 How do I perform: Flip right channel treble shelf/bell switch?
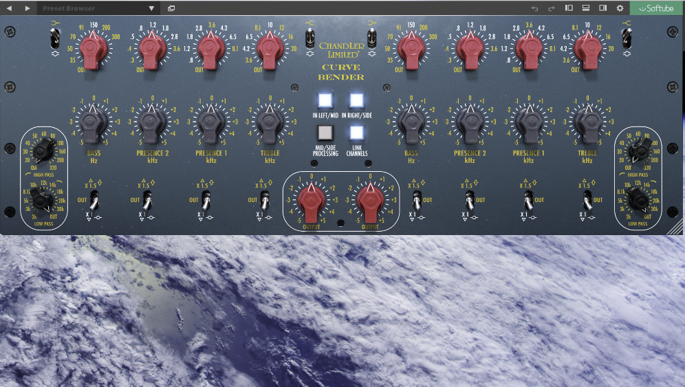627,38
